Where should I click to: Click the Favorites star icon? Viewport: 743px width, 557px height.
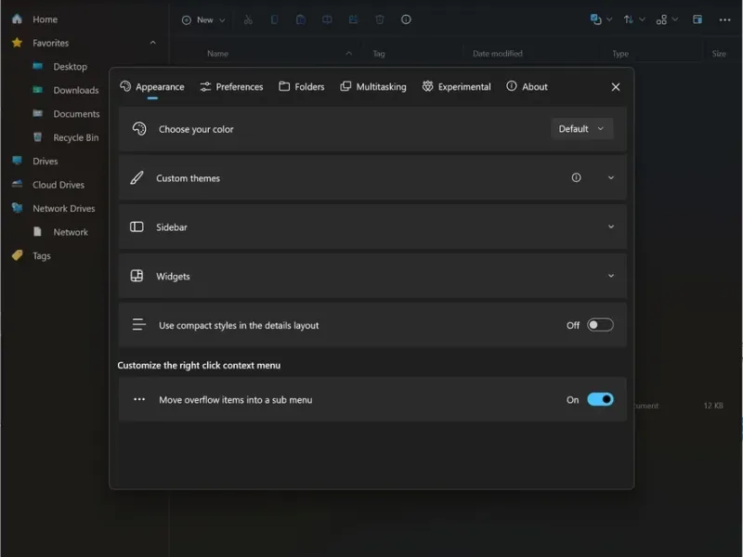[x=17, y=43]
